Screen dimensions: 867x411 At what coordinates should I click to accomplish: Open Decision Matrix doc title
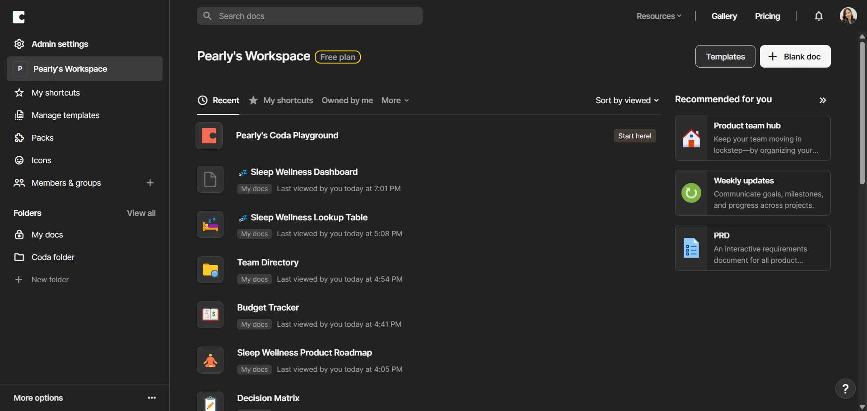point(268,398)
